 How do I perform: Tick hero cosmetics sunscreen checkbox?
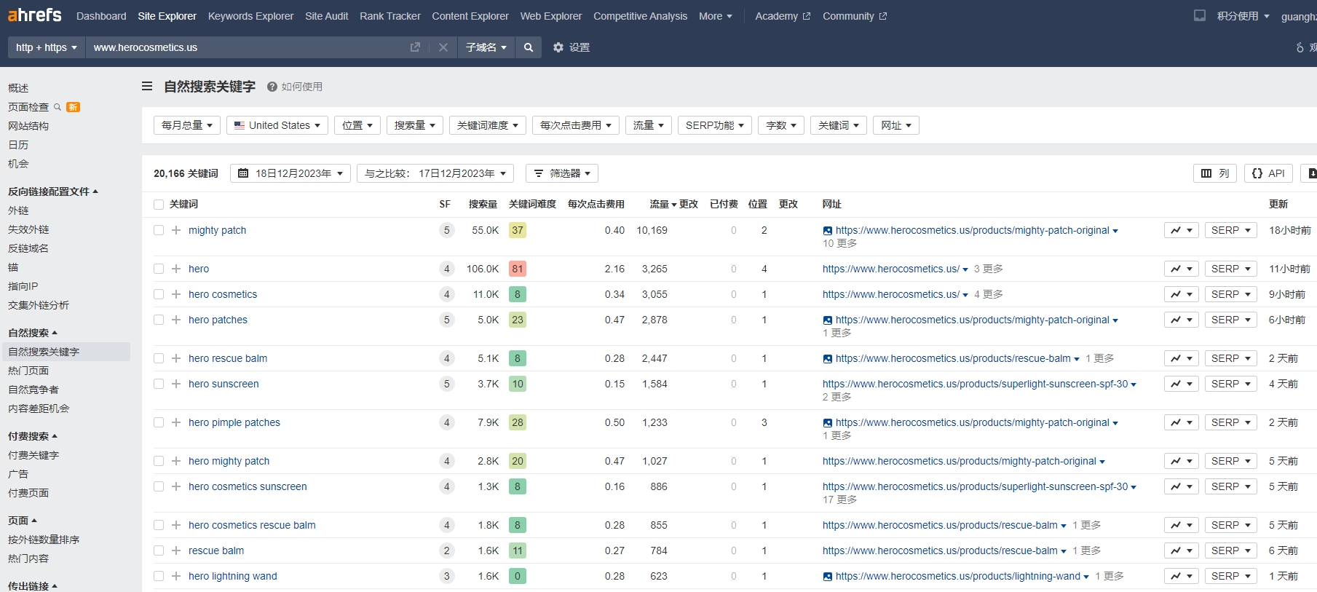[x=159, y=486]
